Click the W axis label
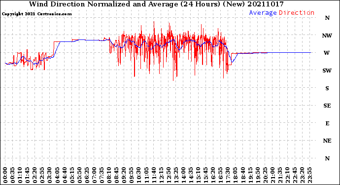Image resolution: width=340 pixels, height=185 pixels. click(327, 53)
